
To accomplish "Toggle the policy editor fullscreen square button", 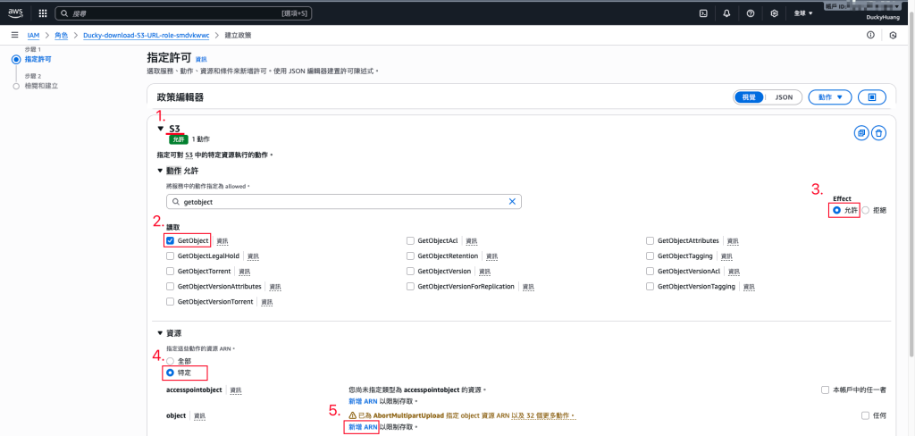I will pyautogui.click(x=872, y=97).
